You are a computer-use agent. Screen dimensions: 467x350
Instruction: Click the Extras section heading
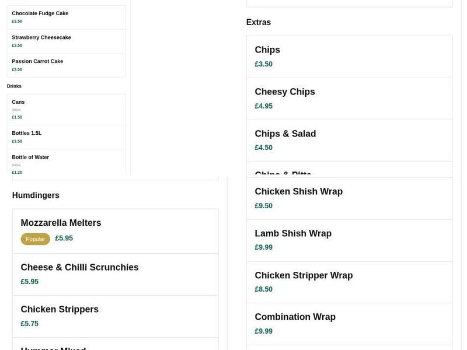click(258, 22)
